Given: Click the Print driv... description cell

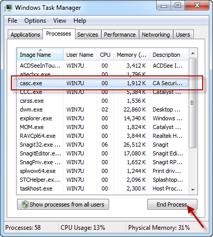Looking at the screenshot, I should point(167,171).
